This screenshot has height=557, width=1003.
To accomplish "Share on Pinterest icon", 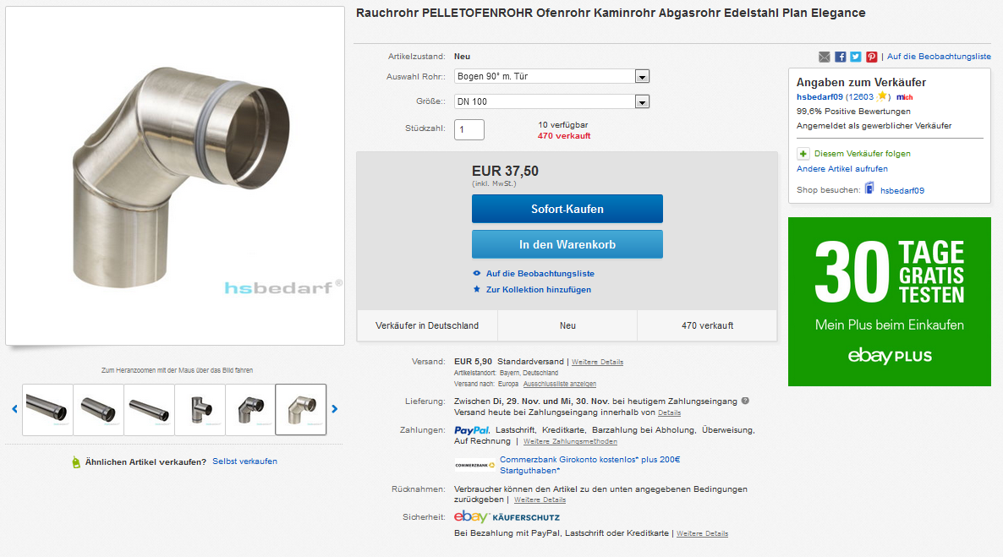I will pyautogui.click(x=871, y=57).
